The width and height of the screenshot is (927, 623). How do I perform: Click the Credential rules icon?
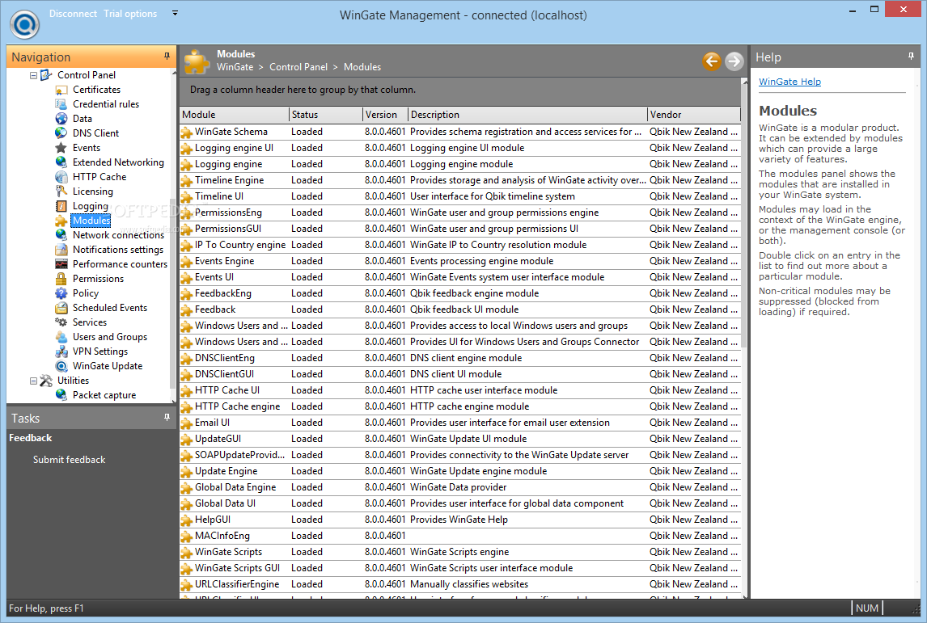61,104
